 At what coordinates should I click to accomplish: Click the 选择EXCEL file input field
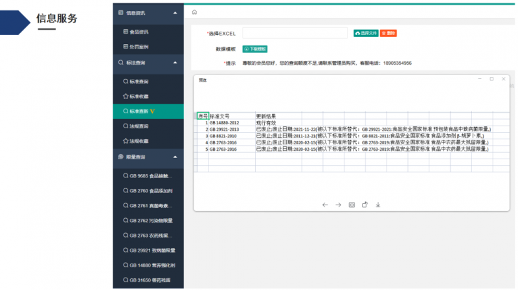point(295,33)
